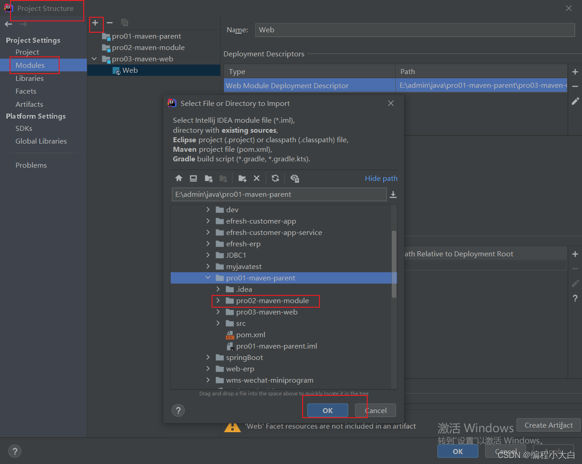Click OK in the import dialog

(x=328, y=410)
